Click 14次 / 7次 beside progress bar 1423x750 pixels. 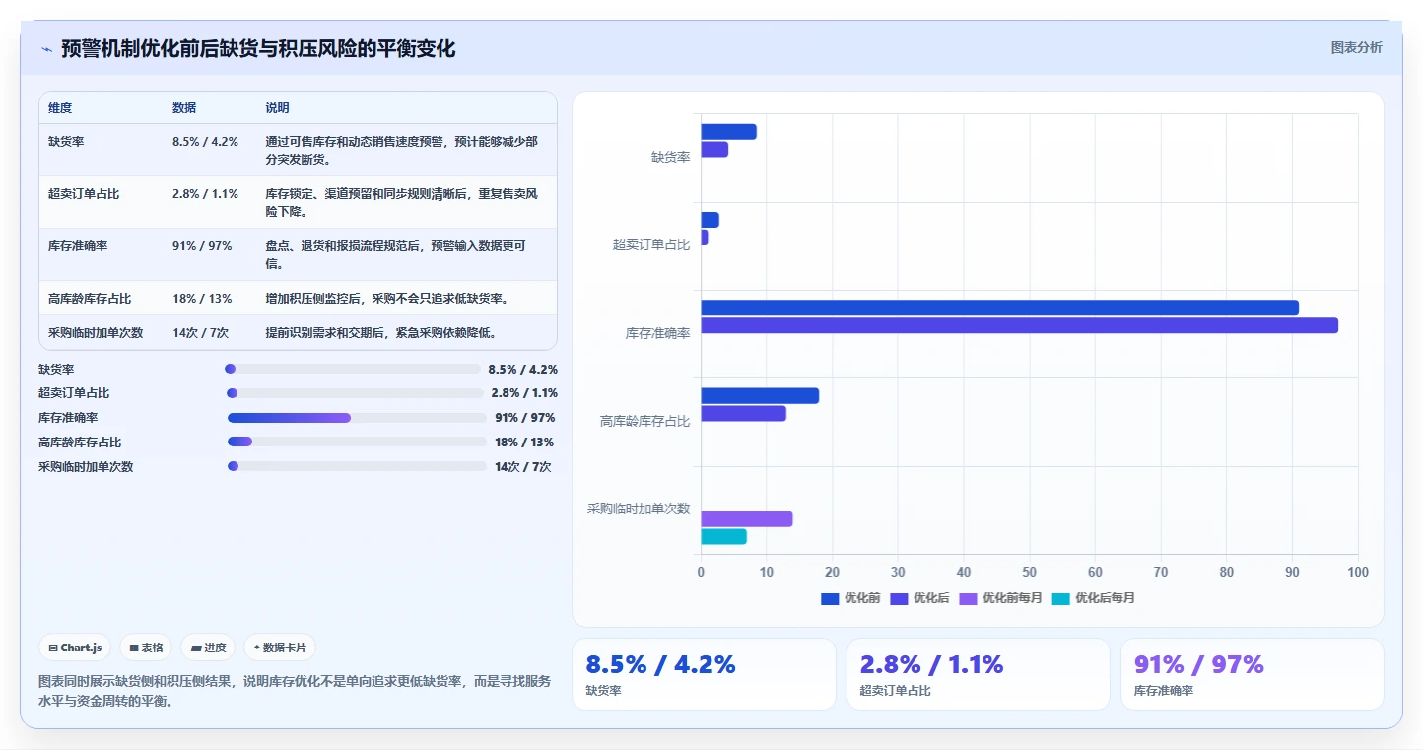tap(523, 467)
